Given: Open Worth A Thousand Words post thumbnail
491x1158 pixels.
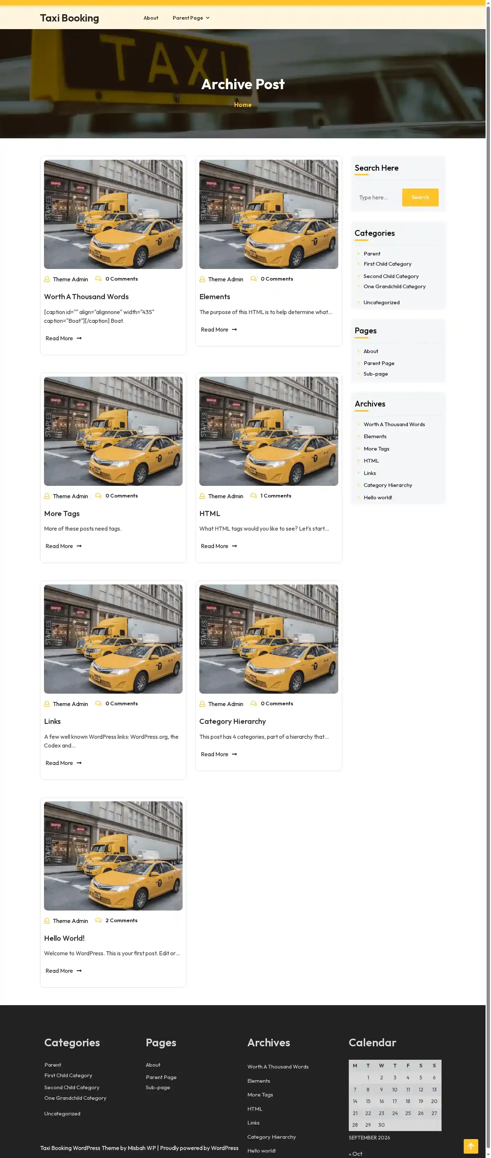Looking at the screenshot, I should coord(113,214).
